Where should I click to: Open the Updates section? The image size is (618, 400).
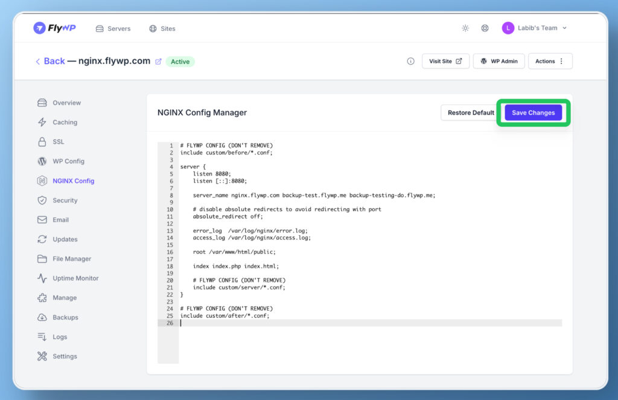click(65, 239)
